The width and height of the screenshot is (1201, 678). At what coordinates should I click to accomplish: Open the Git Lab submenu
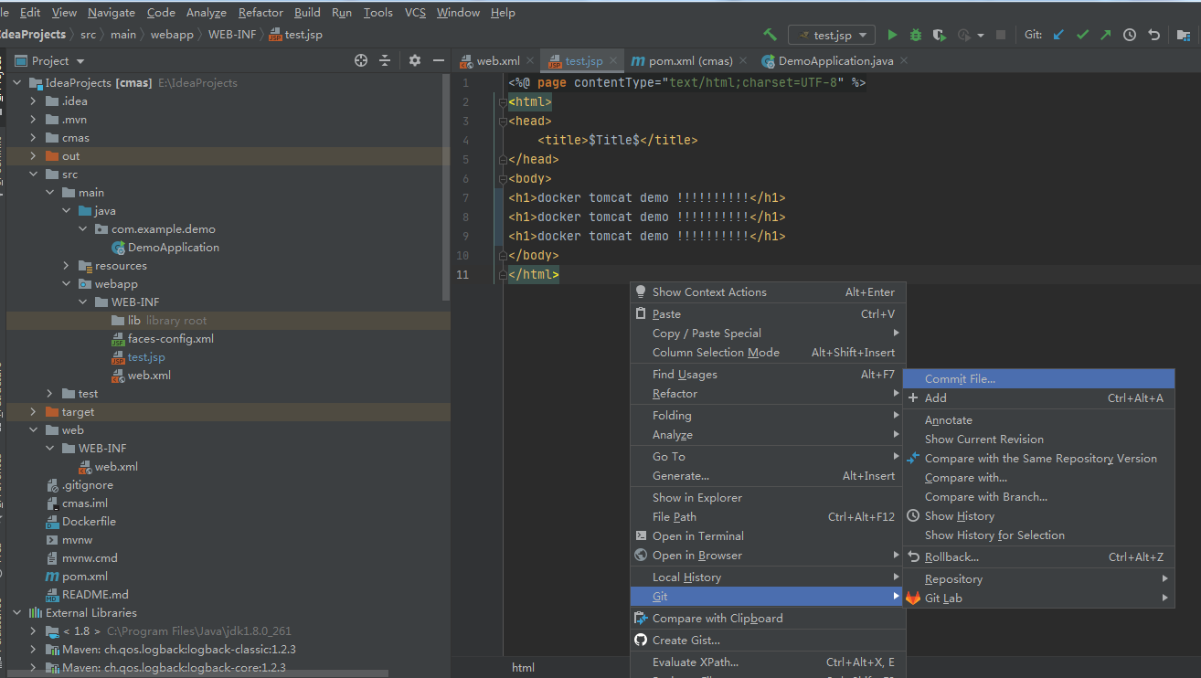[x=1038, y=598]
